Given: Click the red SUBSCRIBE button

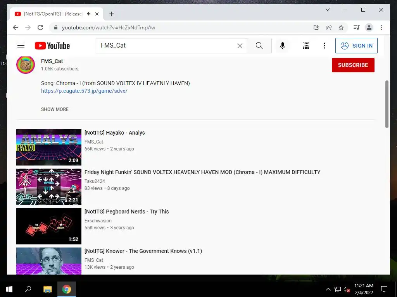Looking at the screenshot, I should 353,65.
